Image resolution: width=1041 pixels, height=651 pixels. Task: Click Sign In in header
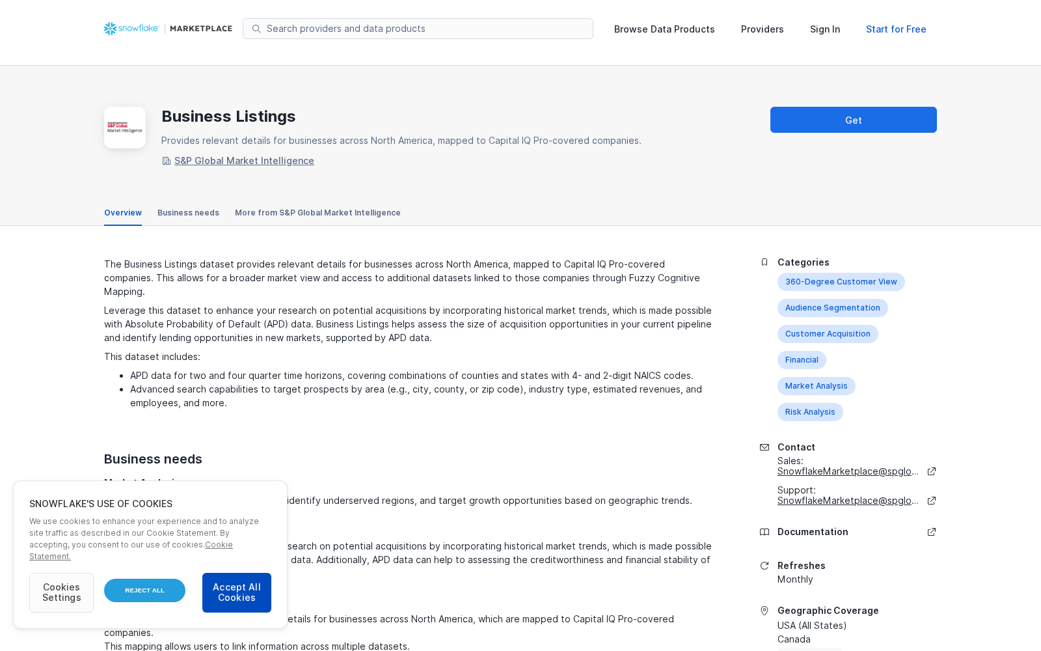click(825, 29)
